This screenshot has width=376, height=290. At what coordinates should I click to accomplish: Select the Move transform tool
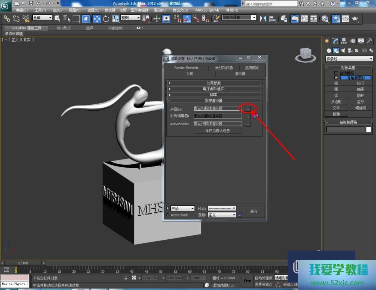click(97, 18)
